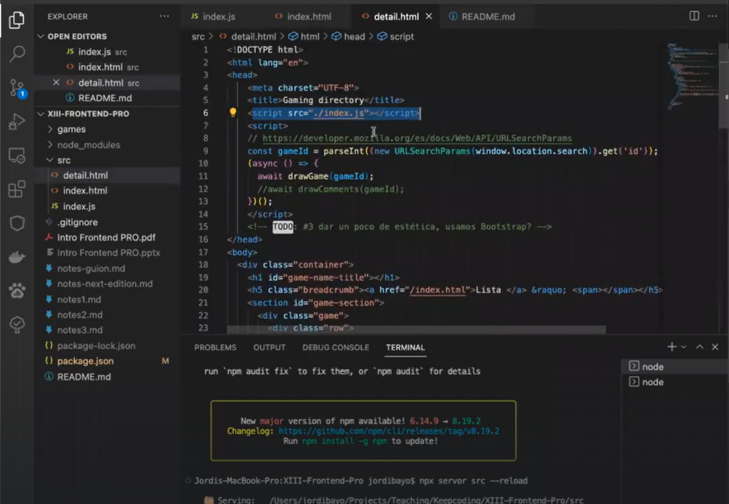Viewport: 729px width, 504px height.
Task: Open the Output panel tab
Action: [x=269, y=348]
